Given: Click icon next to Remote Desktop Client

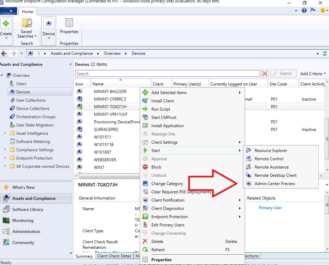Looking at the screenshot, I should [248, 175].
